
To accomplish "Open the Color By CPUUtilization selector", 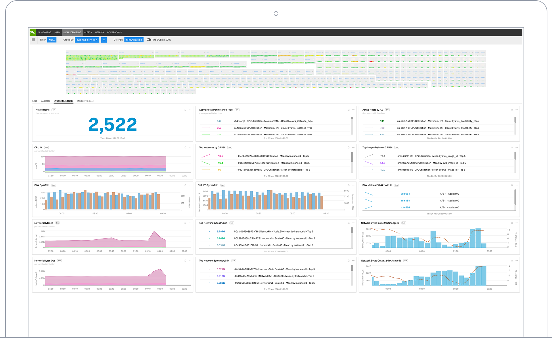I will click(134, 40).
